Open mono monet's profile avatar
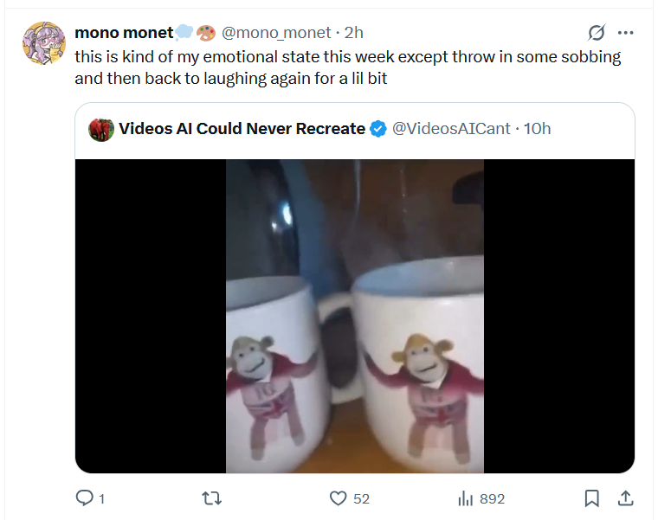 click(43, 43)
